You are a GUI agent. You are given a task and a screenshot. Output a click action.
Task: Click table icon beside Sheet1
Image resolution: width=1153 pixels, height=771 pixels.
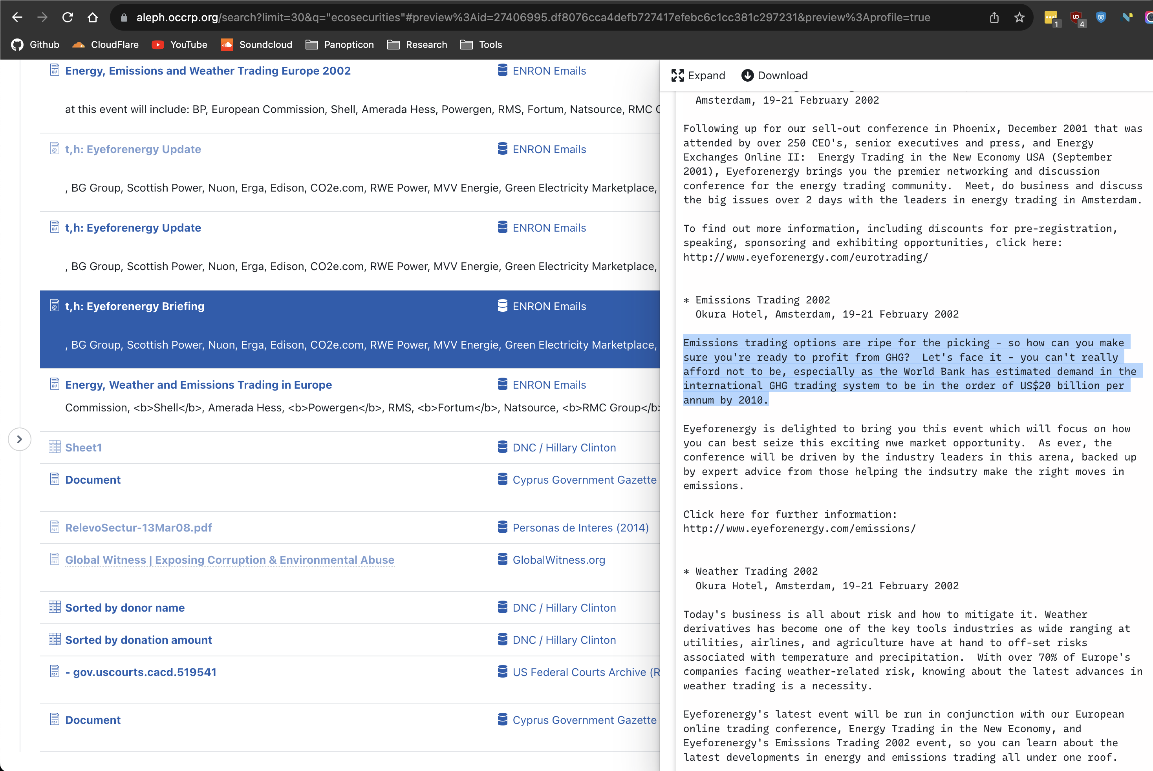[x=55, y=446]
